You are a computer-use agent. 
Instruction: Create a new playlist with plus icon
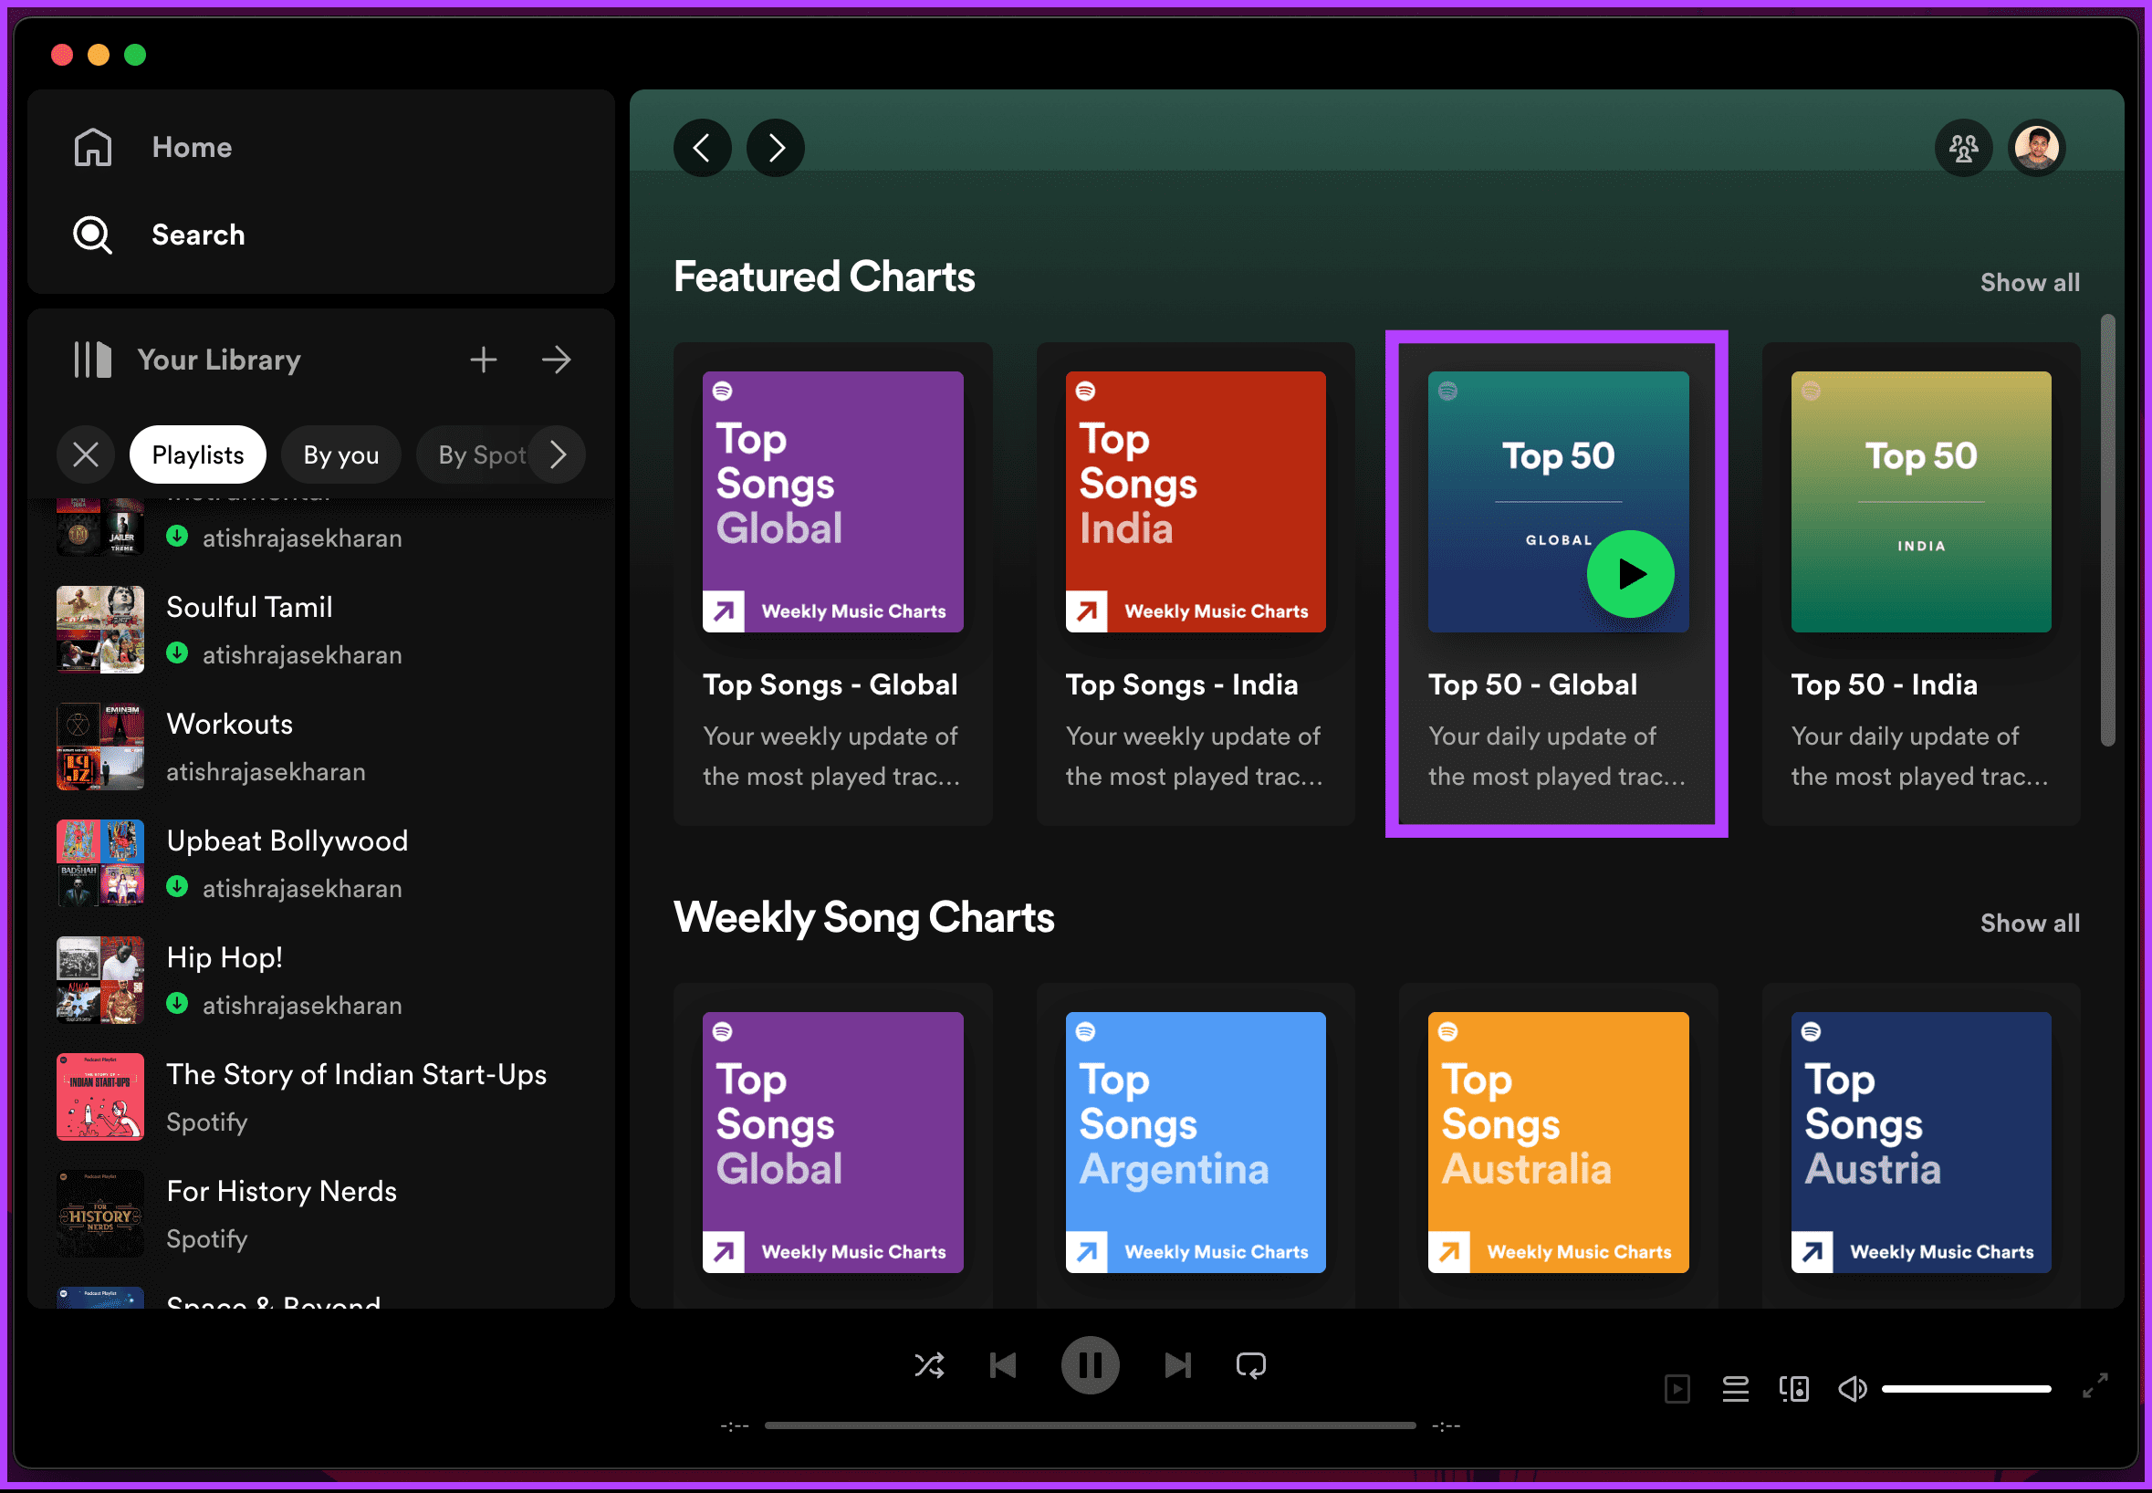tap(483, 360)
